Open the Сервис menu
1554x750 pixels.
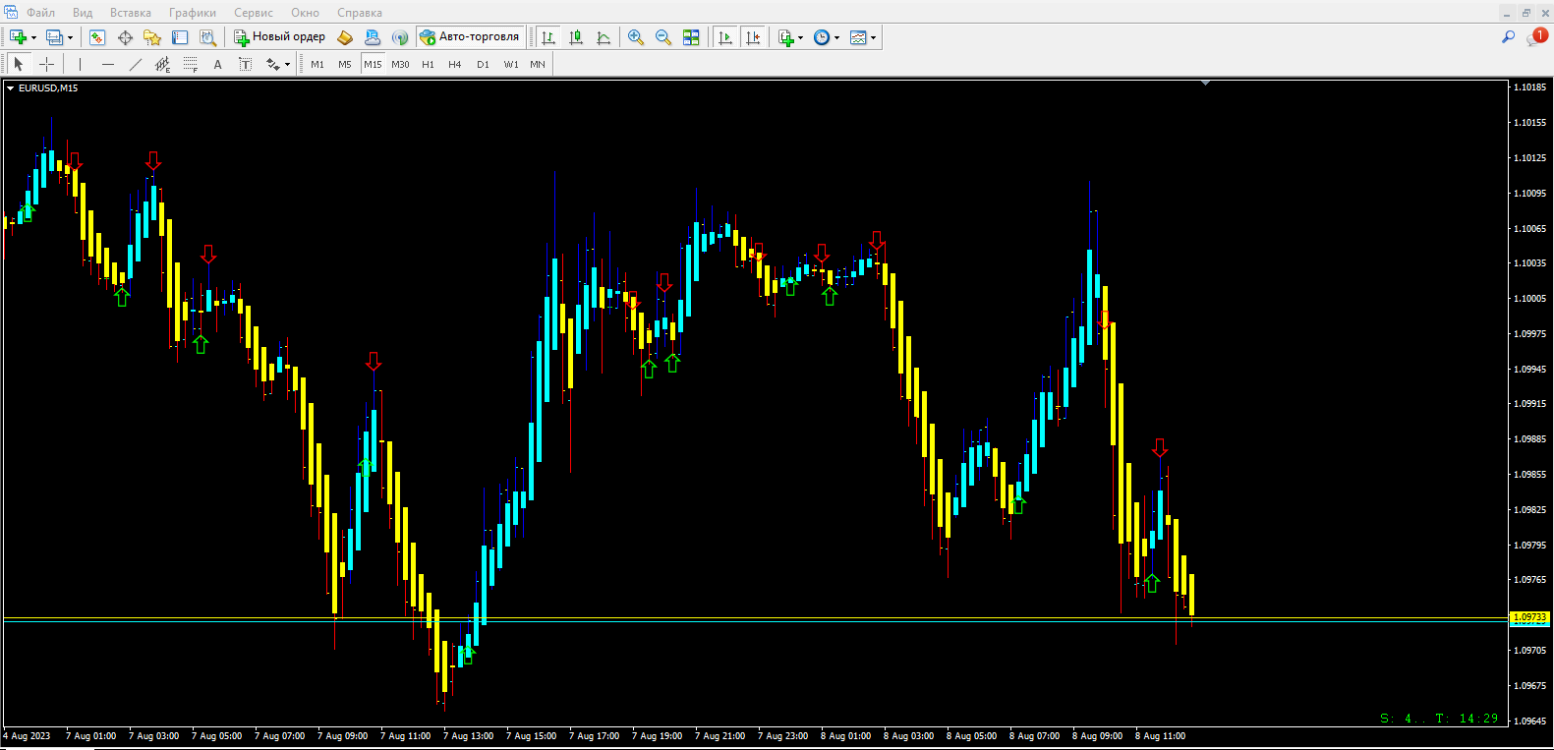click(x=254, y=13)
